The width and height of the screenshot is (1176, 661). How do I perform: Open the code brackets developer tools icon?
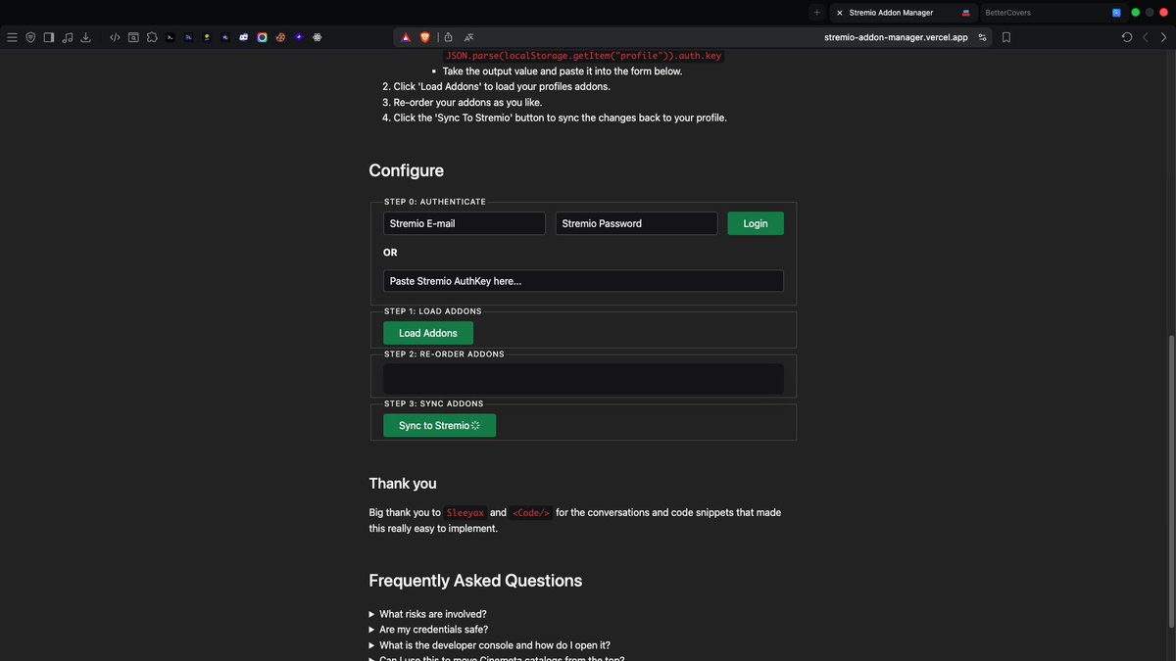pyautogui.click(x=115, y=37)
